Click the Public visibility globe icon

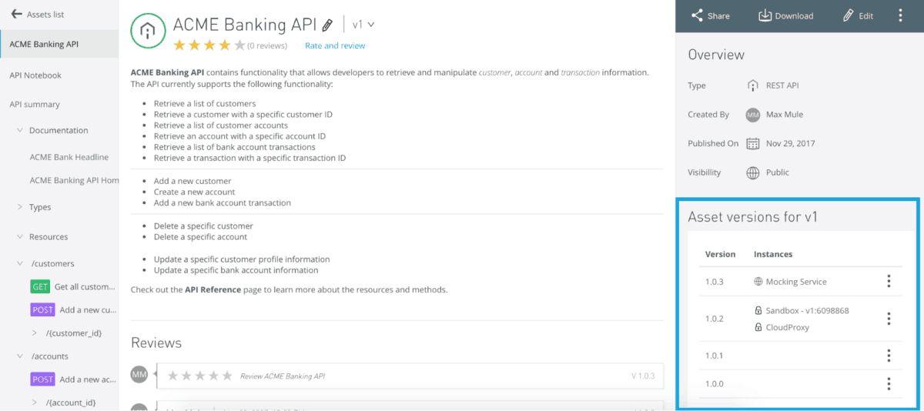point(753,172)
